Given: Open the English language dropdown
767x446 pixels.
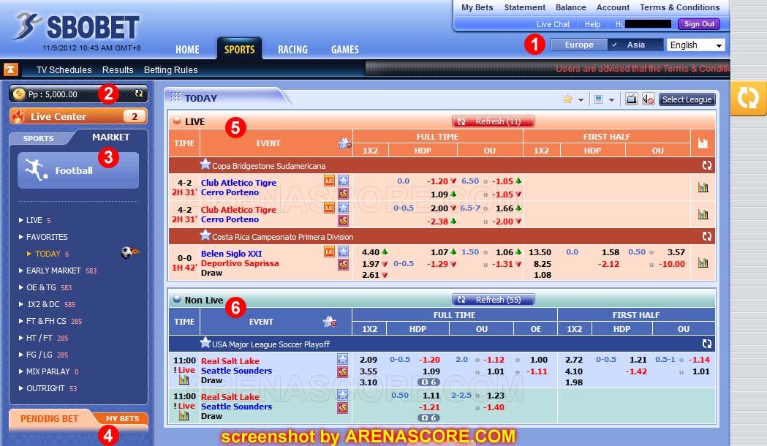Looking at the screenshot, I should tap(696, 45).
